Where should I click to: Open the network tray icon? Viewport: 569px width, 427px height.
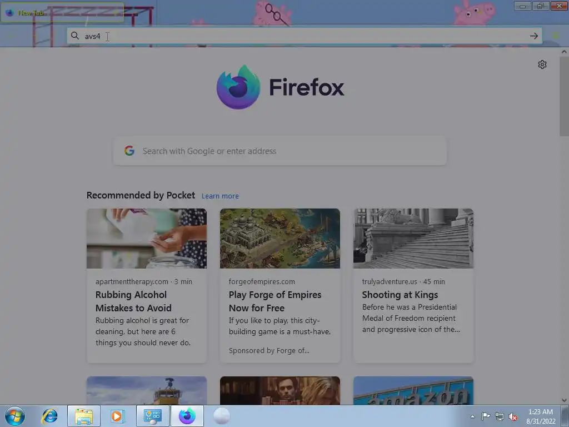coord(500,417)
